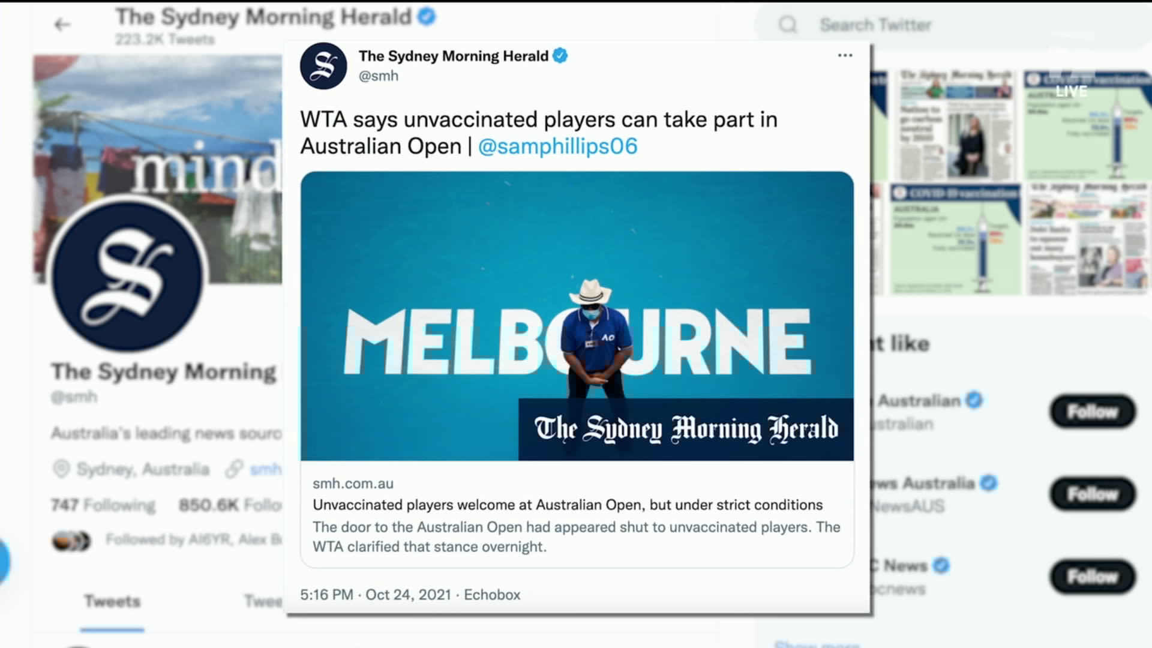Follow The Australian account
The height and width of the screenshot is (648, 1152).
[1093, 412]
